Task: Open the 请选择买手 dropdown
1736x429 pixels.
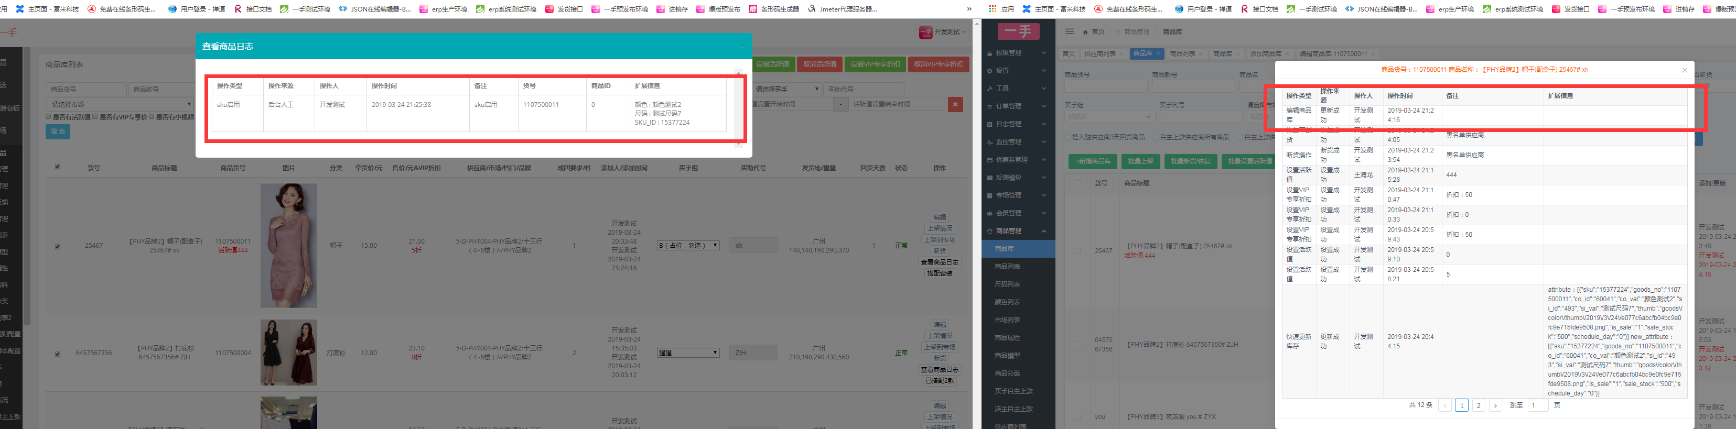Action: coord(786,89)
